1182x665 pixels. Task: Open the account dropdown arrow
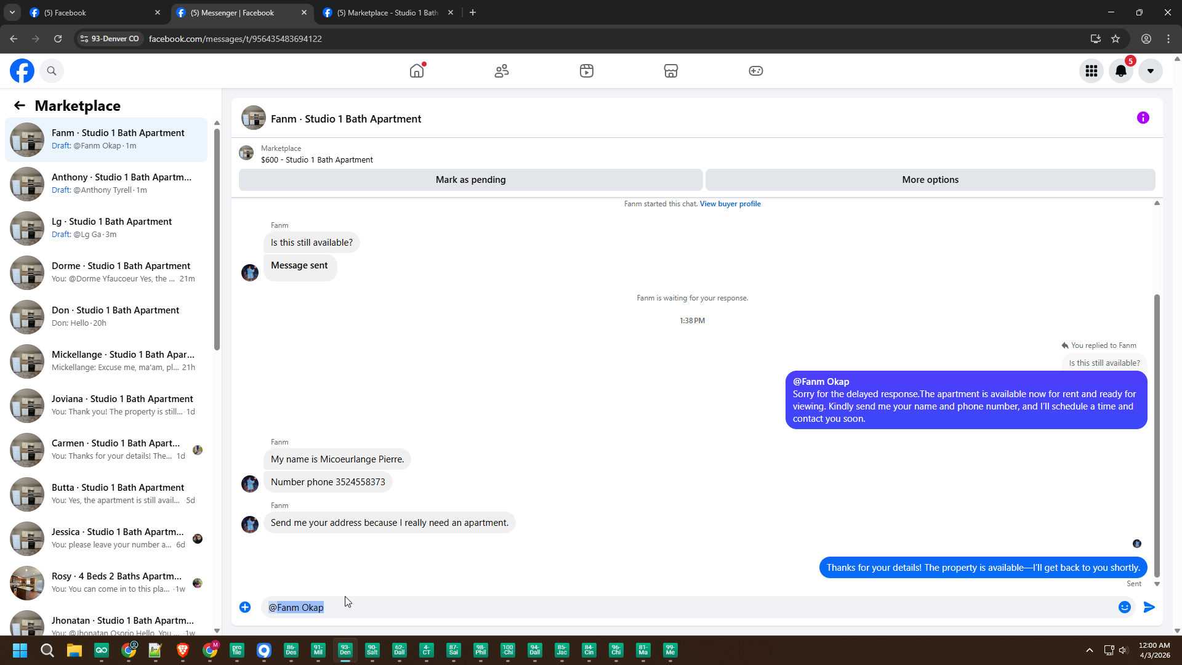pos(1151,71)
